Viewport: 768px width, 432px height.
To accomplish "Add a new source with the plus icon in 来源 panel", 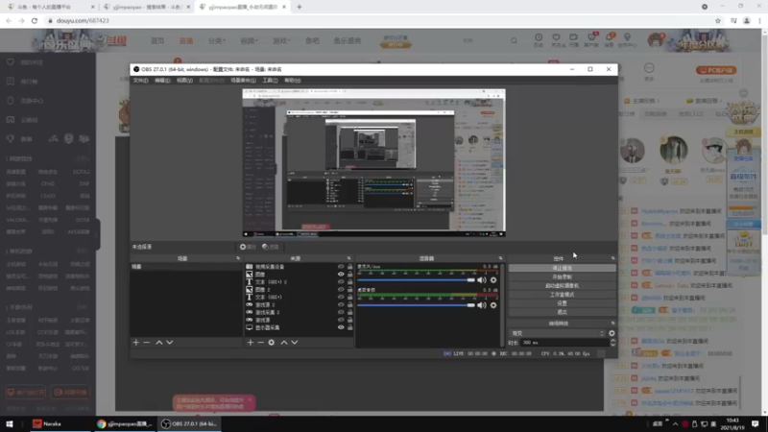I will (251, 343).
